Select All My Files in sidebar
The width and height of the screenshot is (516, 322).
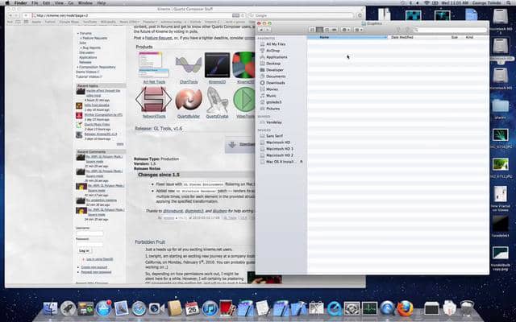coord(276,44)
